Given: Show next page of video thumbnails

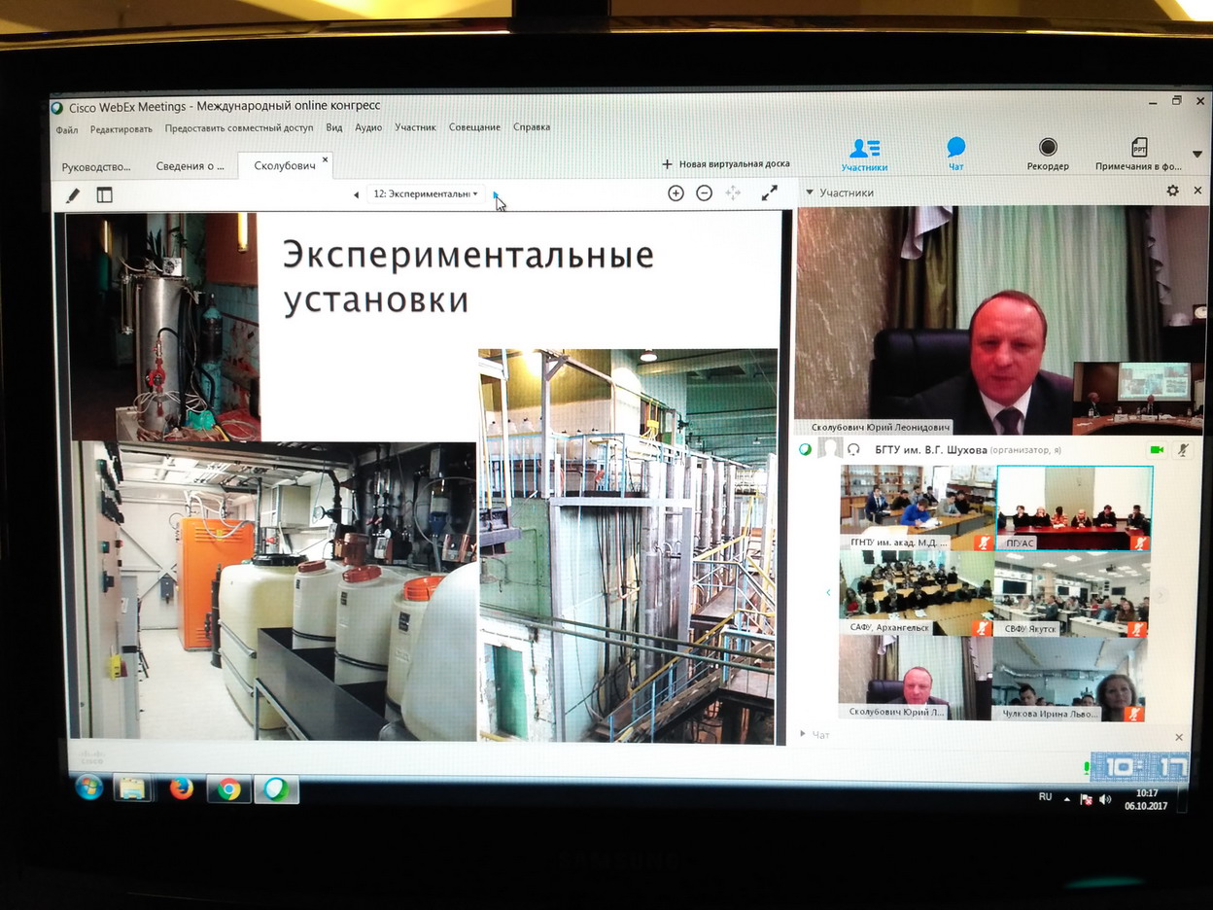Looking at the screenshot, I should click(x=1160, y=595).
